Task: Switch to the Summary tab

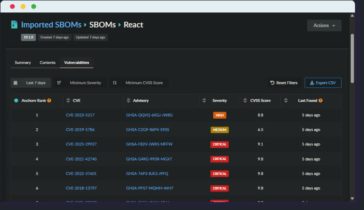Action: pyautogui.click(x=23, y=63)
